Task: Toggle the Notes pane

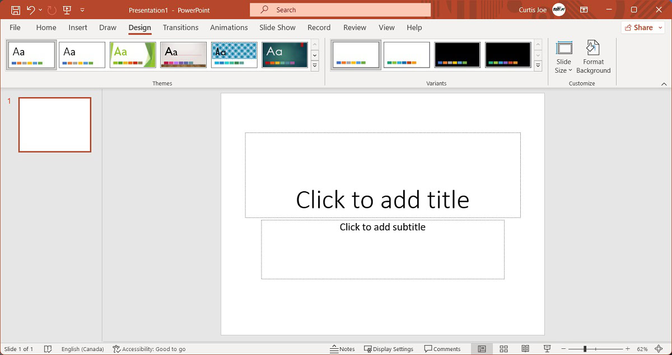Action: click(x=342, y=349)
